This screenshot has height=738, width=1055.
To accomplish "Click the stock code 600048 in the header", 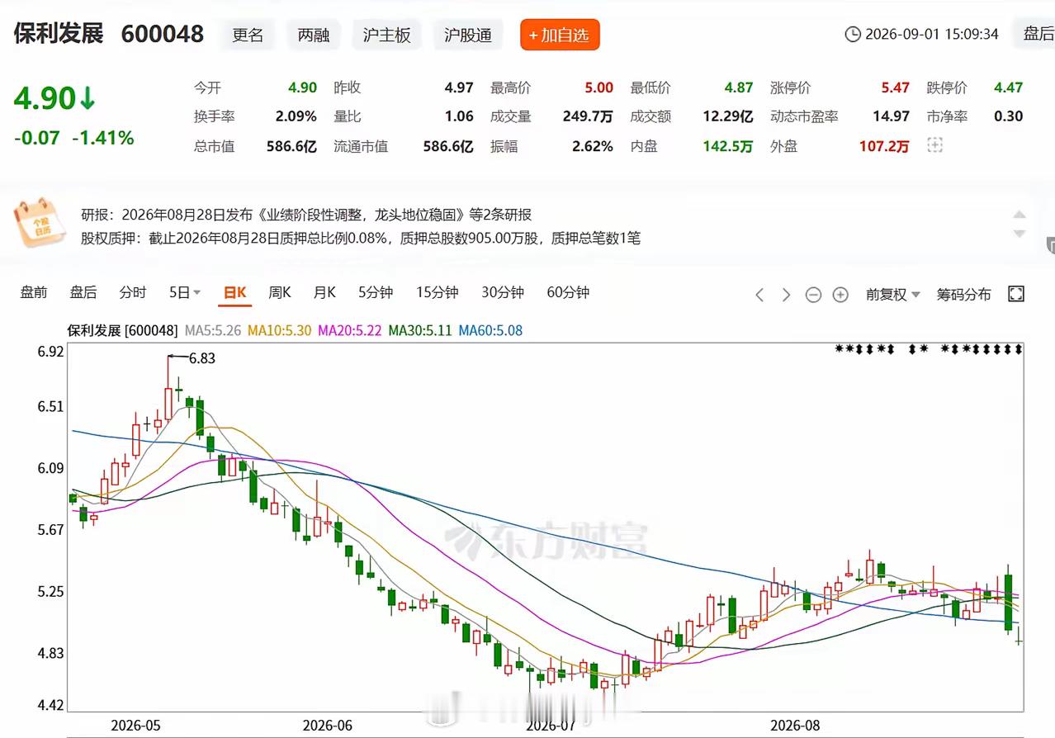I will (x=163, y=34).
